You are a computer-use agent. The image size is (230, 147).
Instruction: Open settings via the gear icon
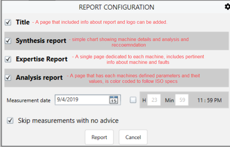(x=227, y=7)
